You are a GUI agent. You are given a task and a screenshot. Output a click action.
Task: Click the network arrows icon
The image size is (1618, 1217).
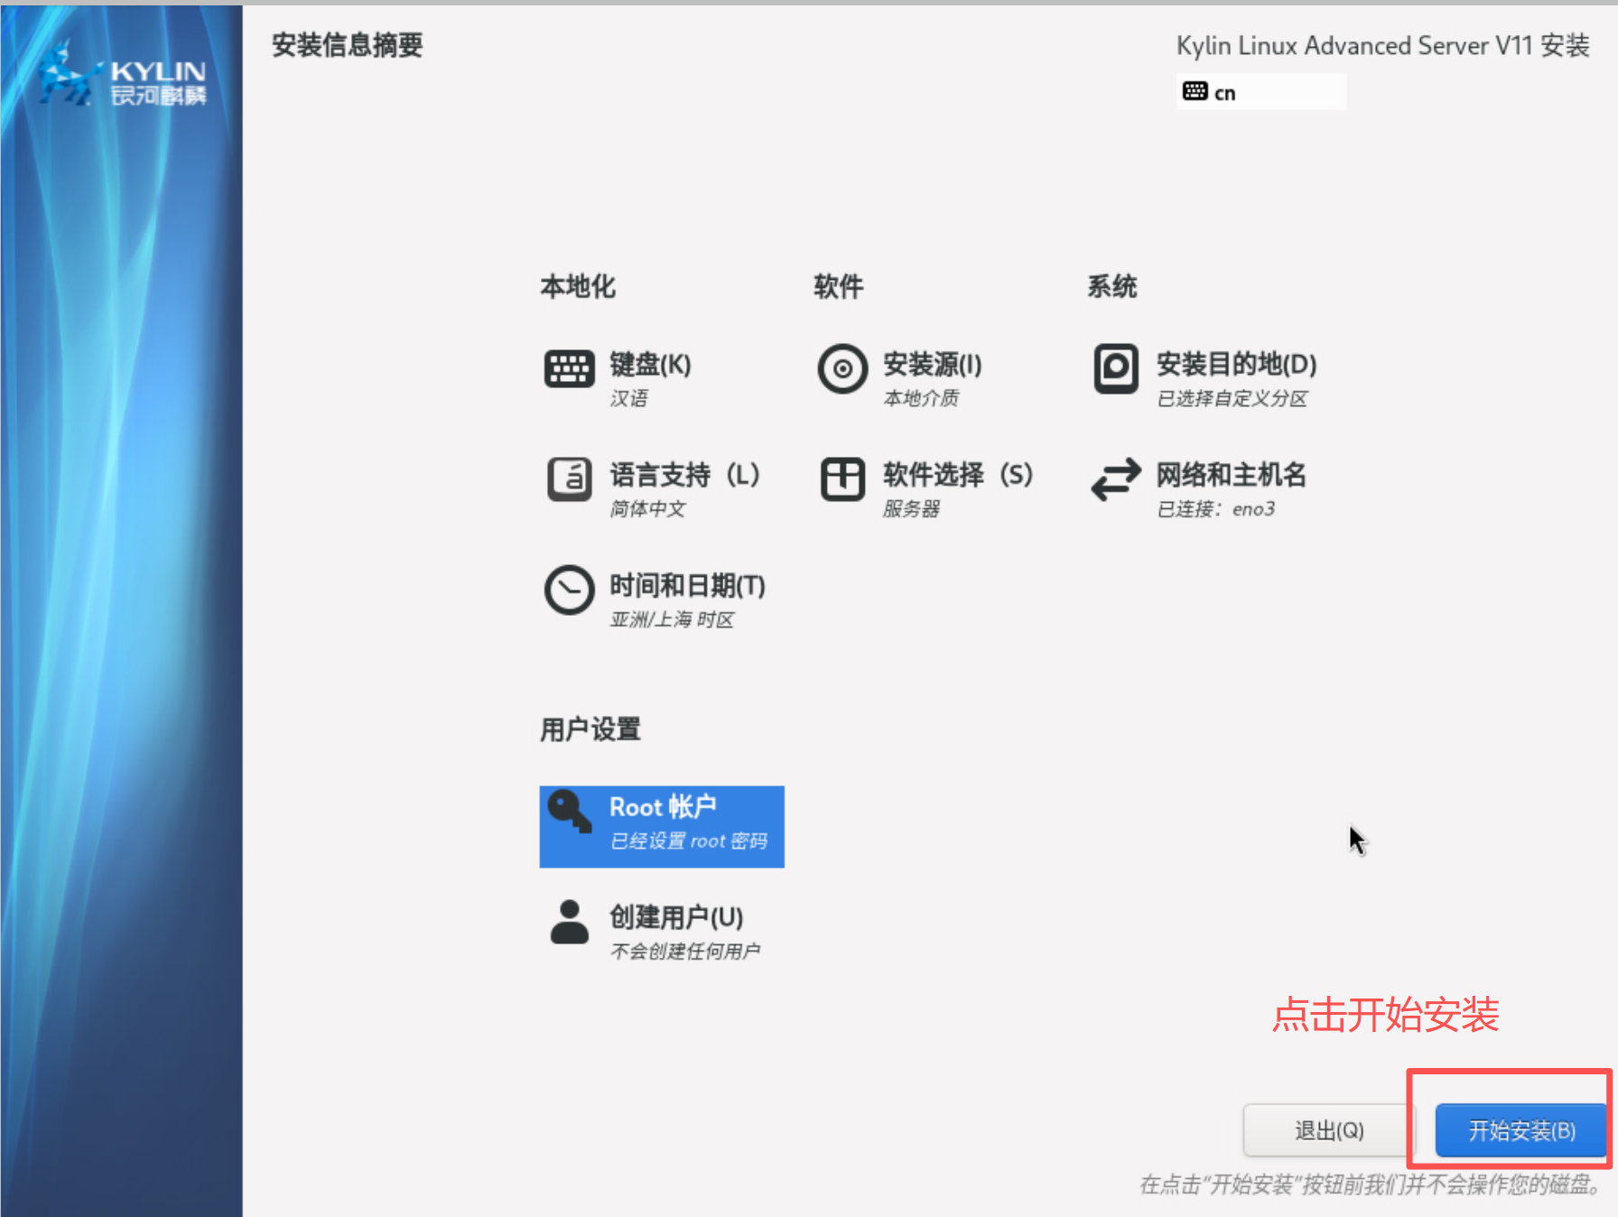[1116, 478]
